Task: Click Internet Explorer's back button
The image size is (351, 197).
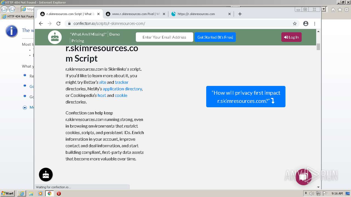Action: 4,9
